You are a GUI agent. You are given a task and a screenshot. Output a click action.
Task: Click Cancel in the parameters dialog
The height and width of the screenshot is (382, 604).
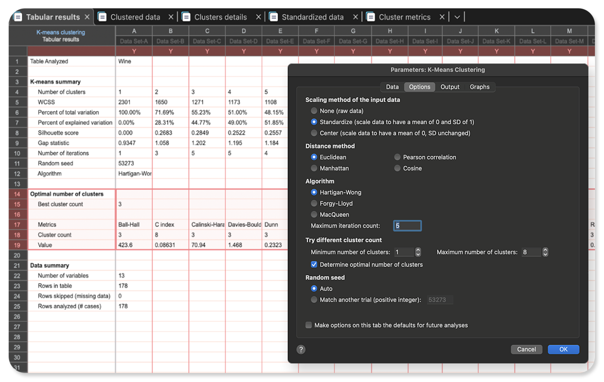pyautogui.click(x=526, y=349)
